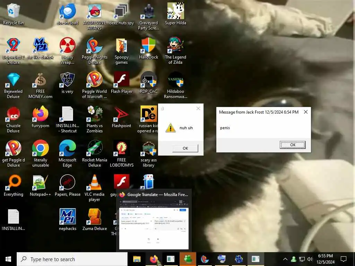The image size is (355, 266).
Task: Click OK in the Jack Frost message
Action: (293, 145)
